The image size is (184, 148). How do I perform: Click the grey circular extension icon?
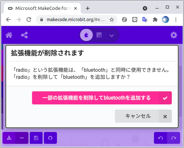tap(124, 20)
